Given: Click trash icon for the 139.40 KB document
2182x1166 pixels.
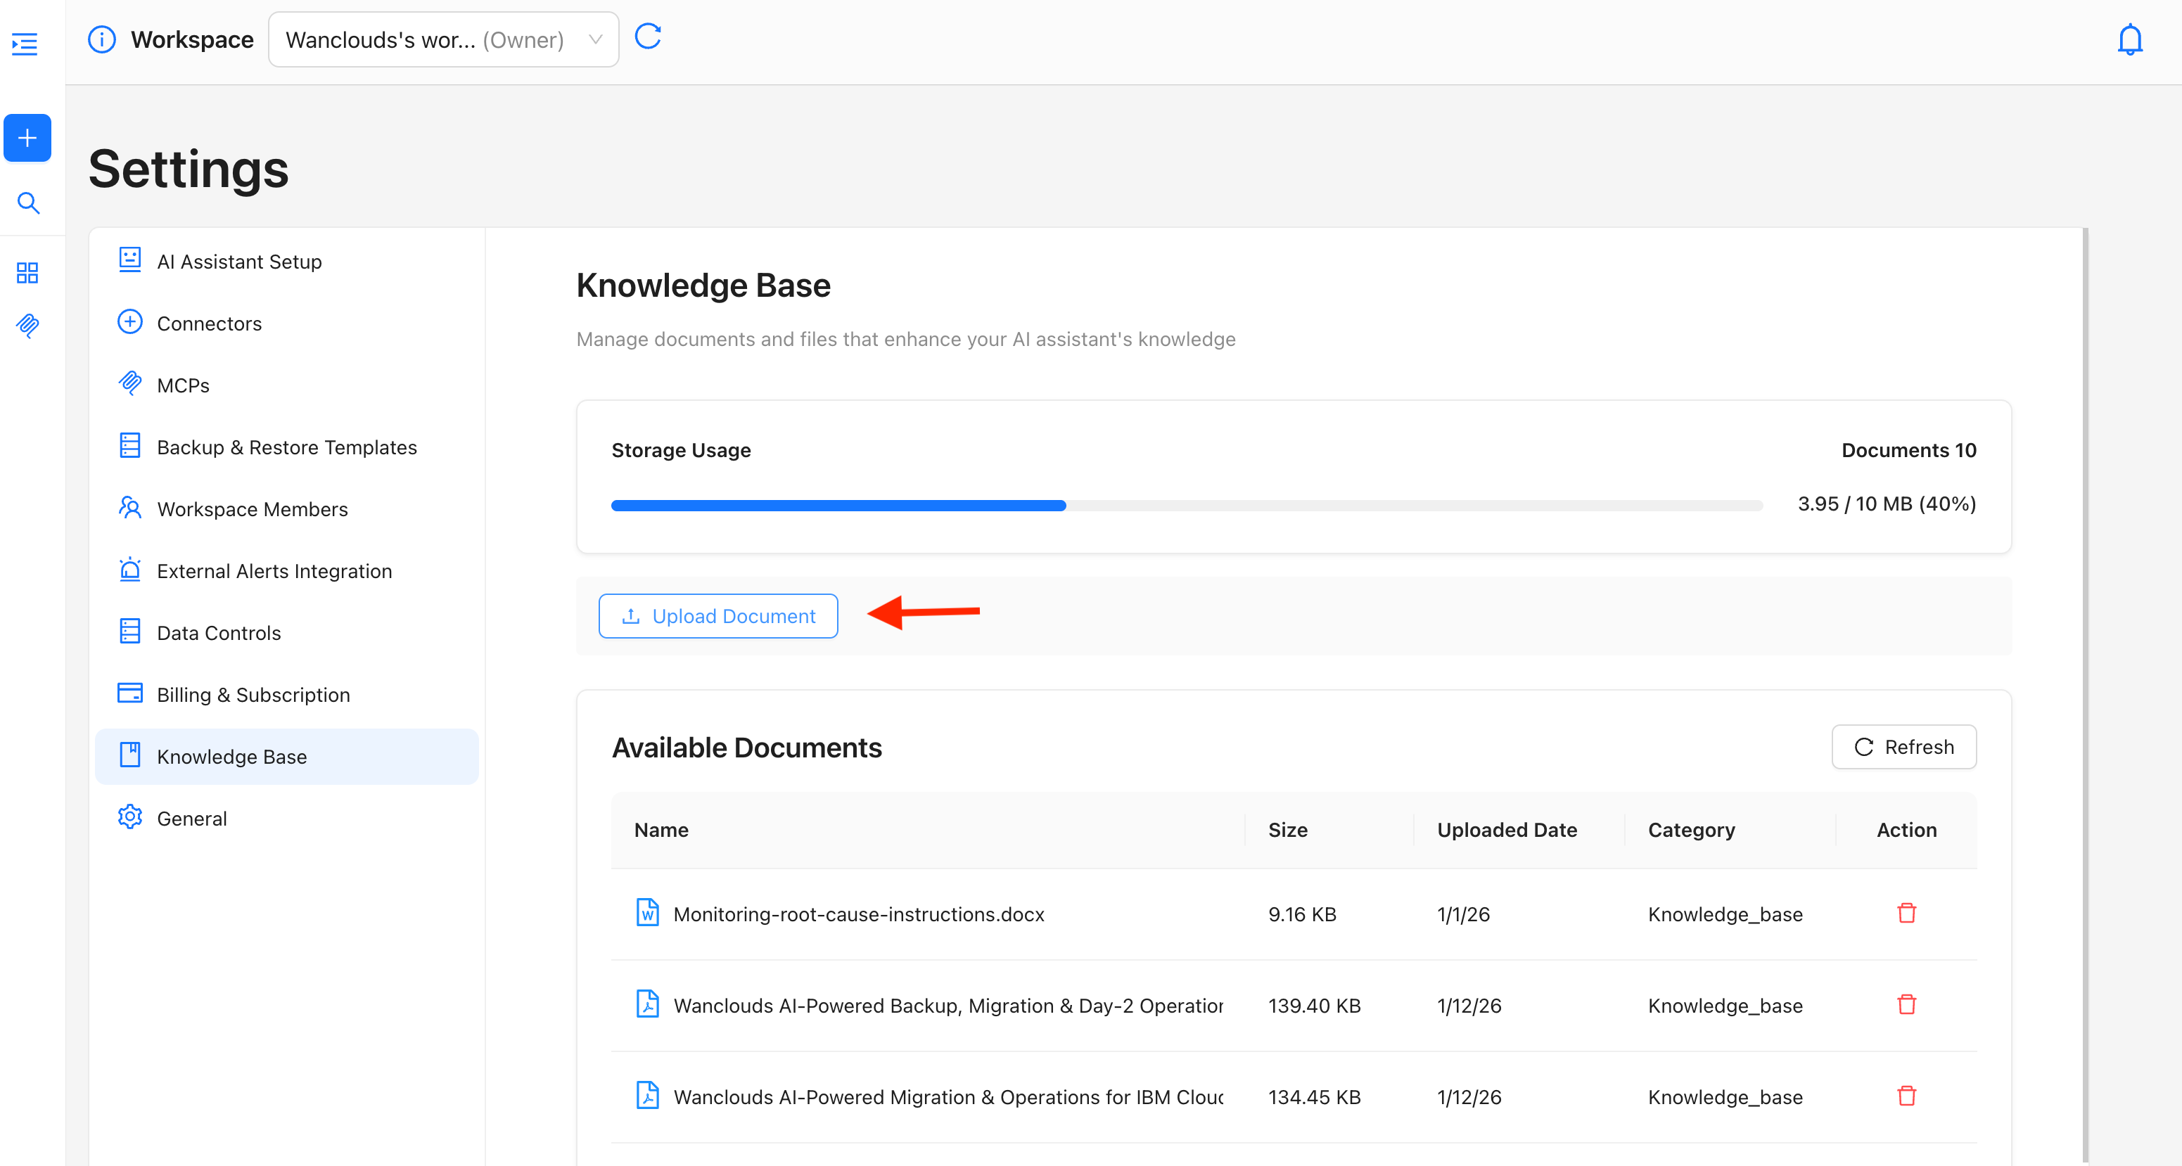Looking at the screenshot, I should tap(1906, 1004).
